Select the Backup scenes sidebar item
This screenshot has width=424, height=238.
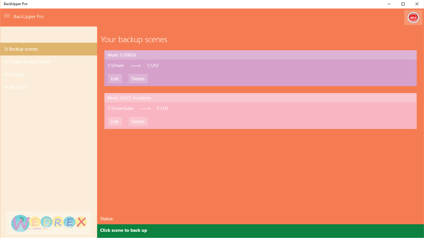(x=21, y=49)
